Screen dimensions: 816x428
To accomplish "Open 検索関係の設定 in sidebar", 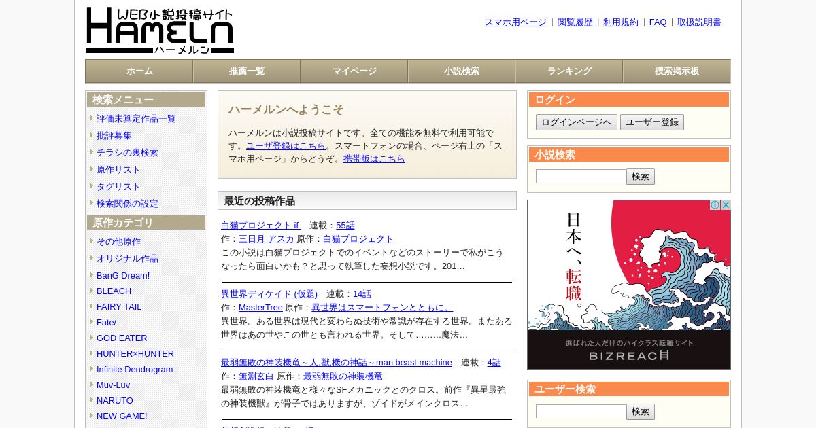I will (127, 204).
